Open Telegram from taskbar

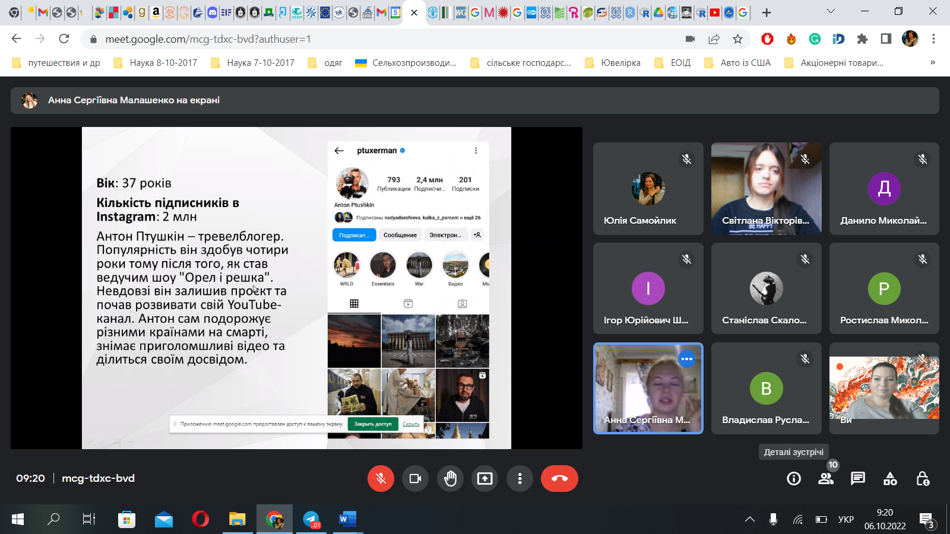(x=311, y=519)
